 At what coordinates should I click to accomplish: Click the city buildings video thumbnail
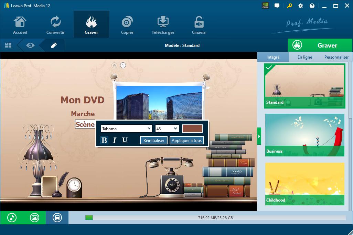pyautogui.click(x=159, y=103)
